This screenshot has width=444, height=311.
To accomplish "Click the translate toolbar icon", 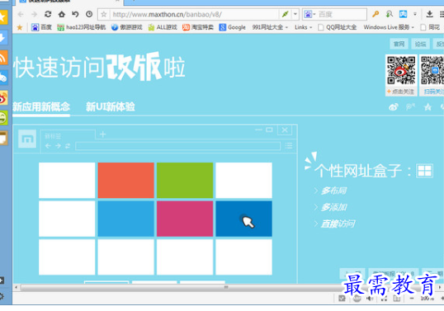I will (x=403, y=14).
